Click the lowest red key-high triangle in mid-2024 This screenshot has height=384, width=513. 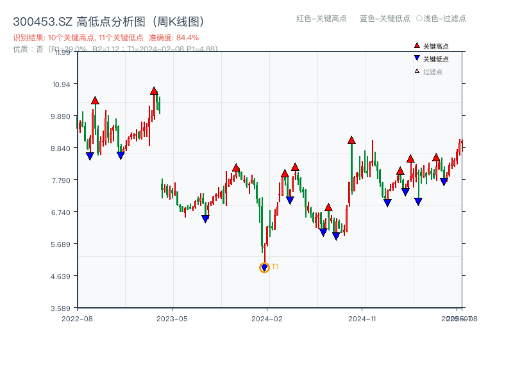(328, 207)
